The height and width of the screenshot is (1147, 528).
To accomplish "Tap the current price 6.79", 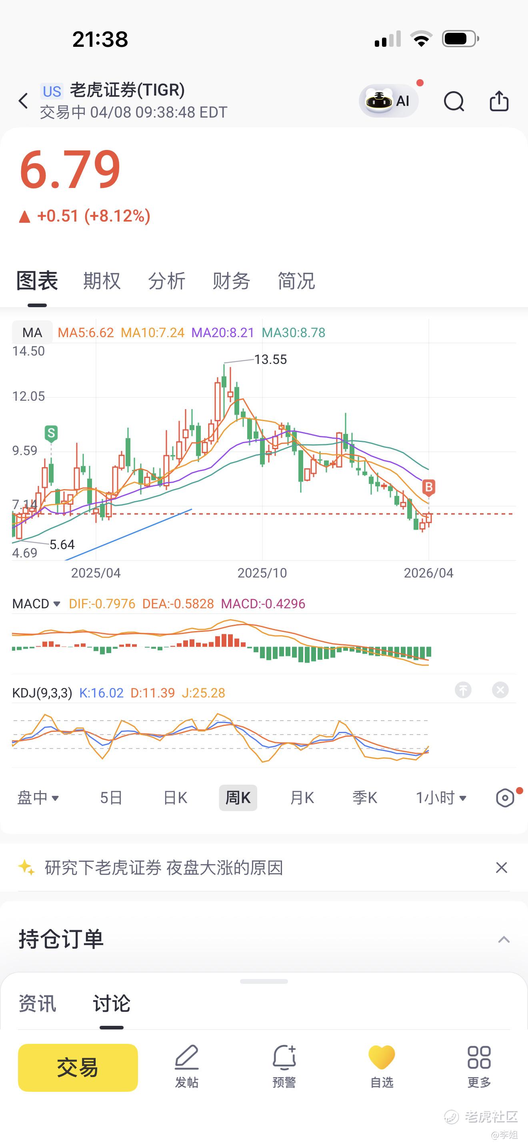I will (70, 170).
